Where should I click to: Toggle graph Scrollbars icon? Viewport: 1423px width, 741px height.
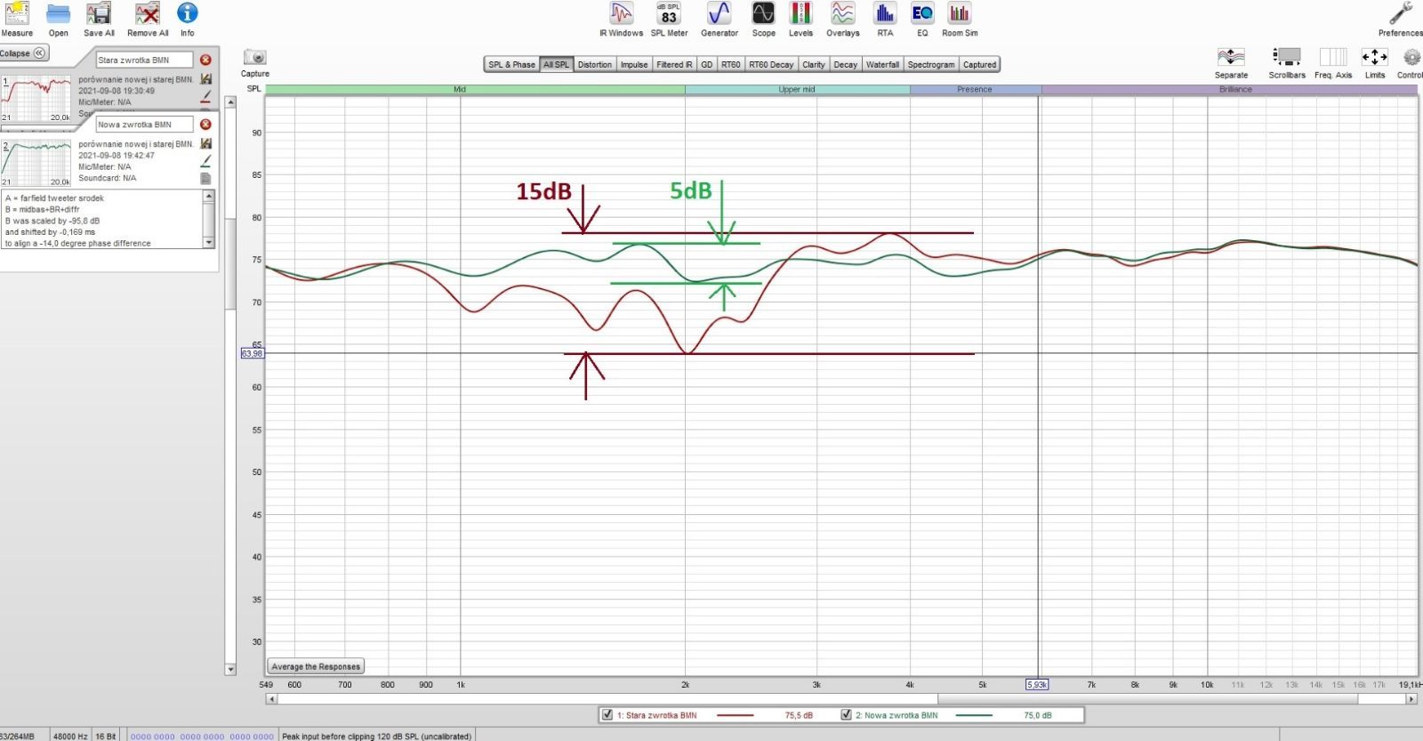pos(1287,63)
